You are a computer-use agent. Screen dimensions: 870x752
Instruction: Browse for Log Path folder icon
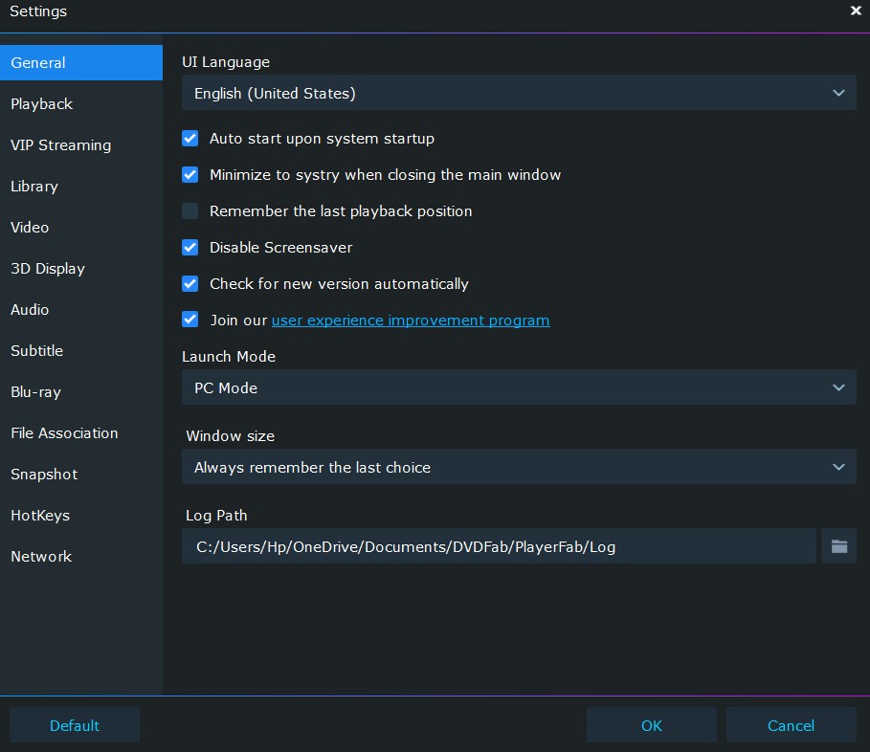[x=838, y=546]
